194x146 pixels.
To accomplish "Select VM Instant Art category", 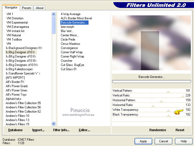I will coord(16,31).
